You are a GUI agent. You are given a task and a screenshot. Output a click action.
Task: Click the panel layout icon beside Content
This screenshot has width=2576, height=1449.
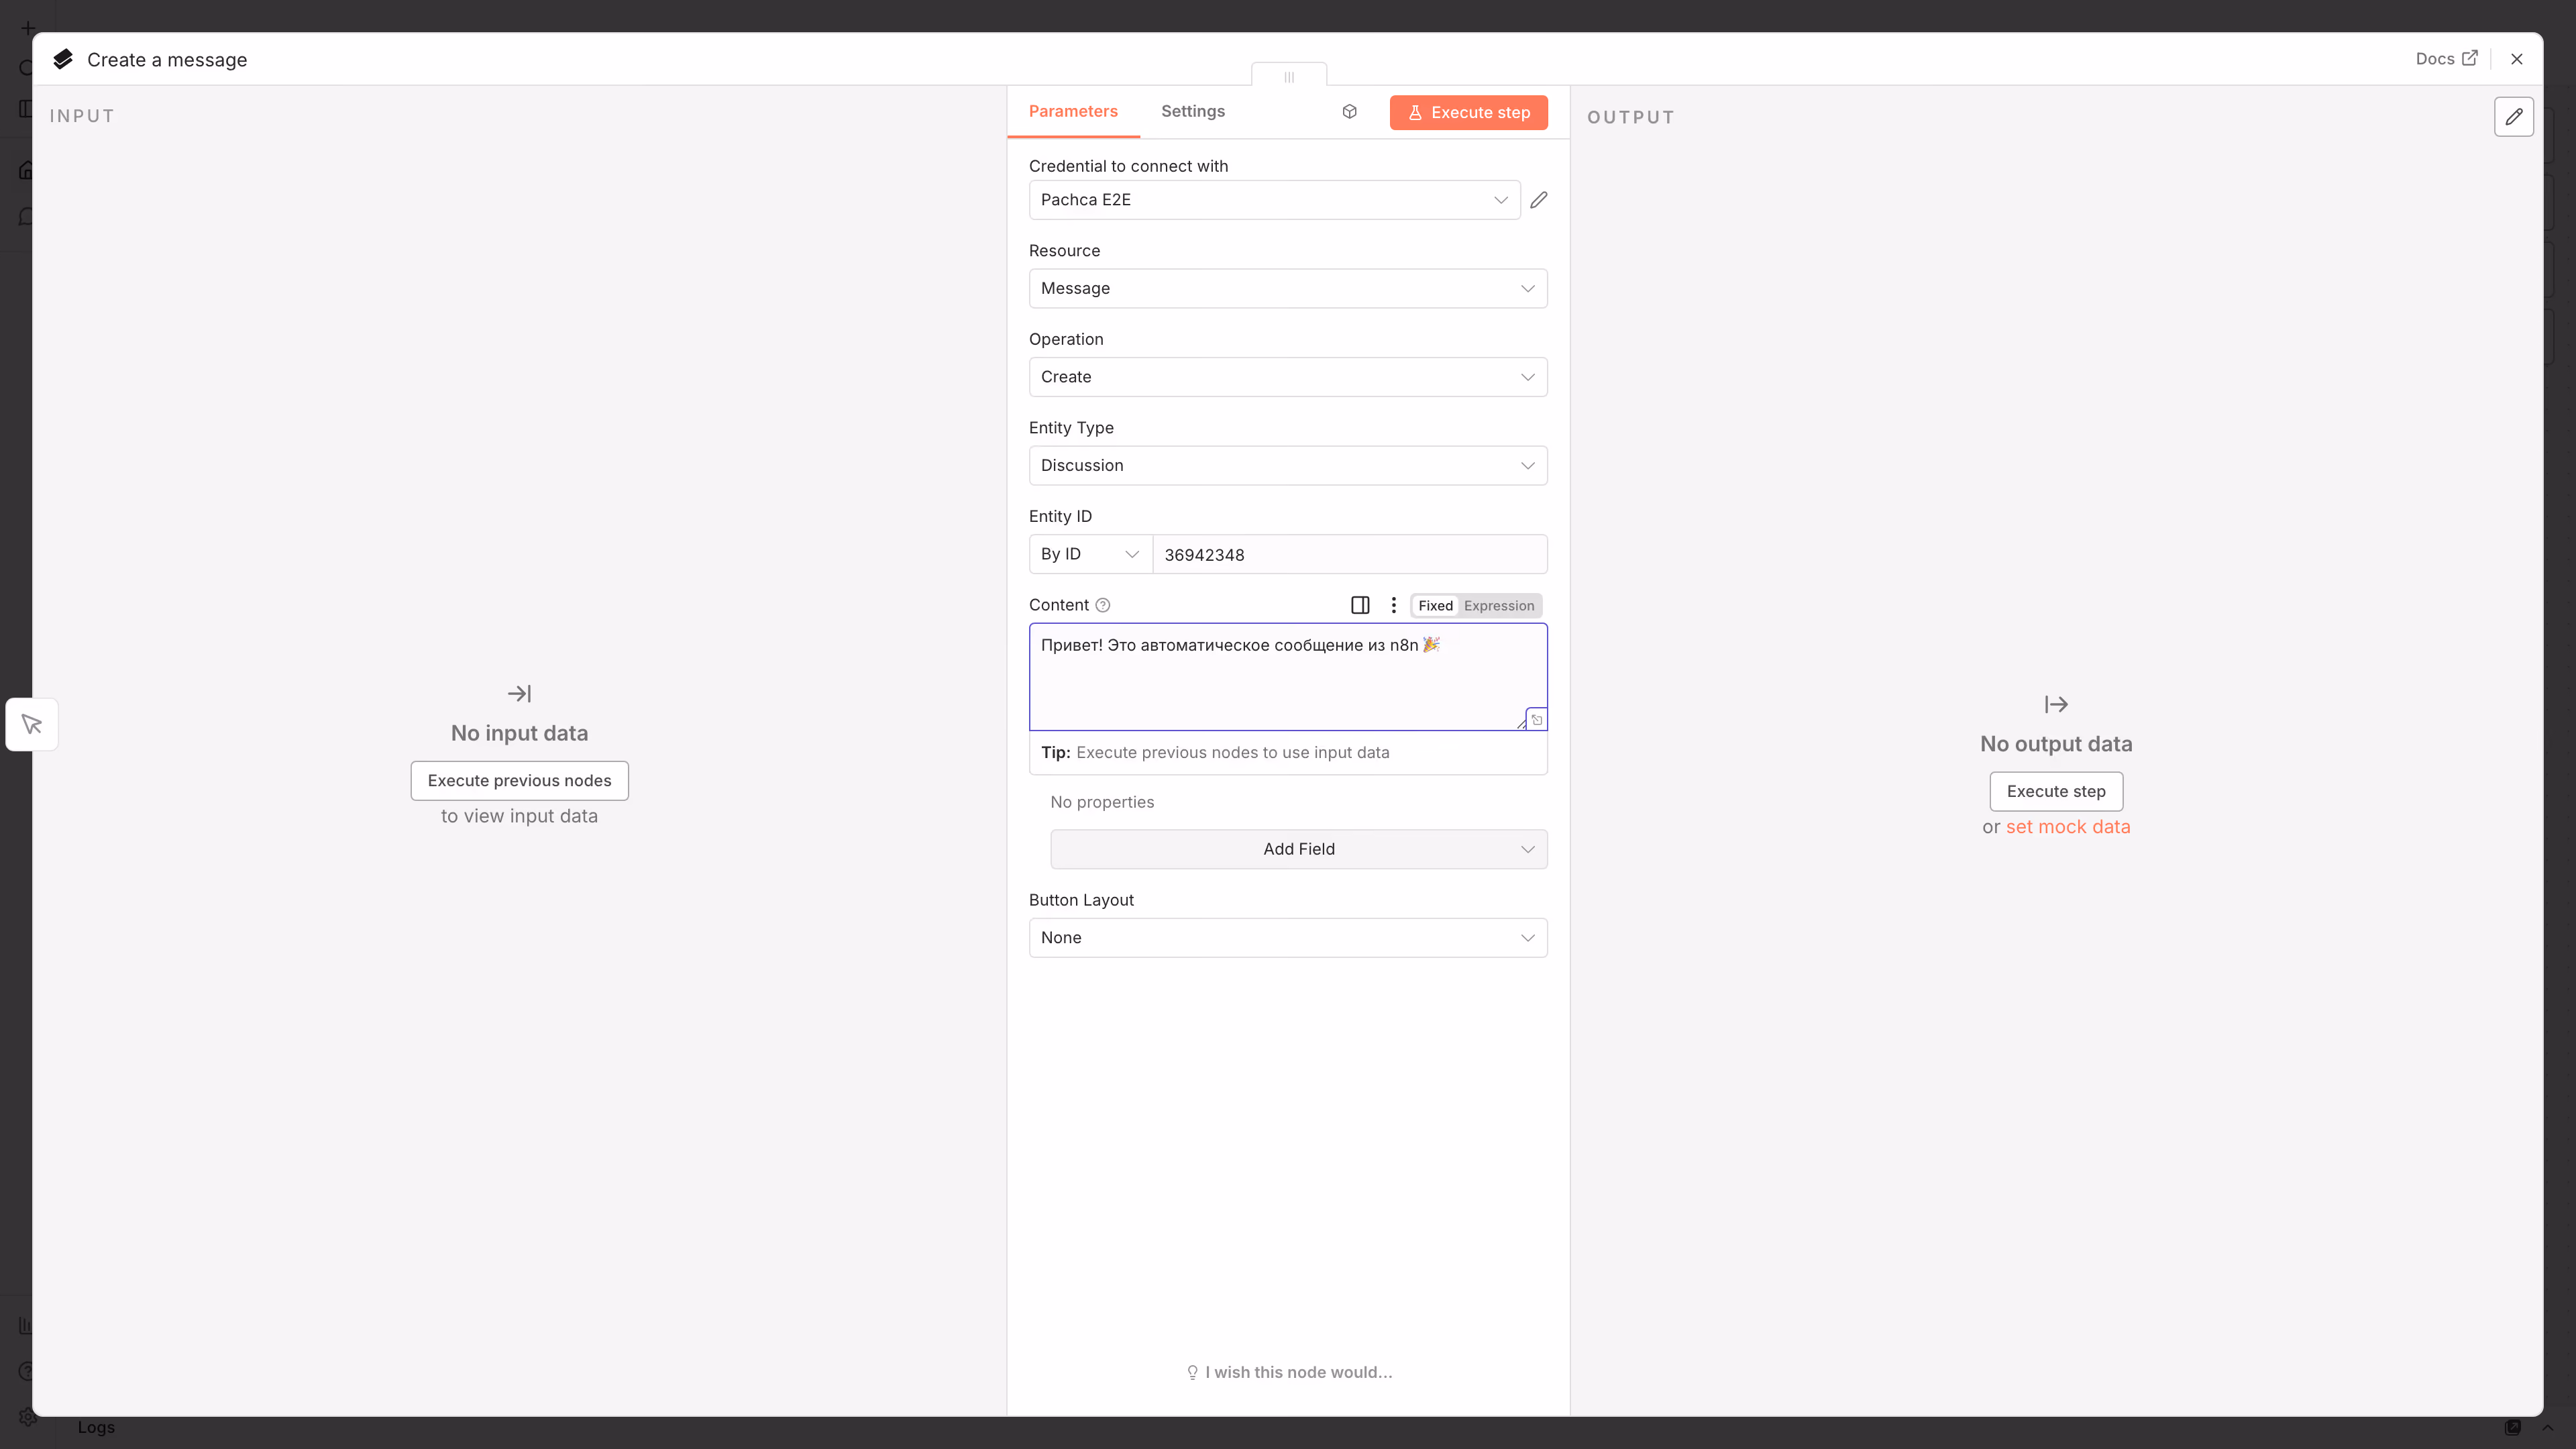click(x=1360, y=605)
